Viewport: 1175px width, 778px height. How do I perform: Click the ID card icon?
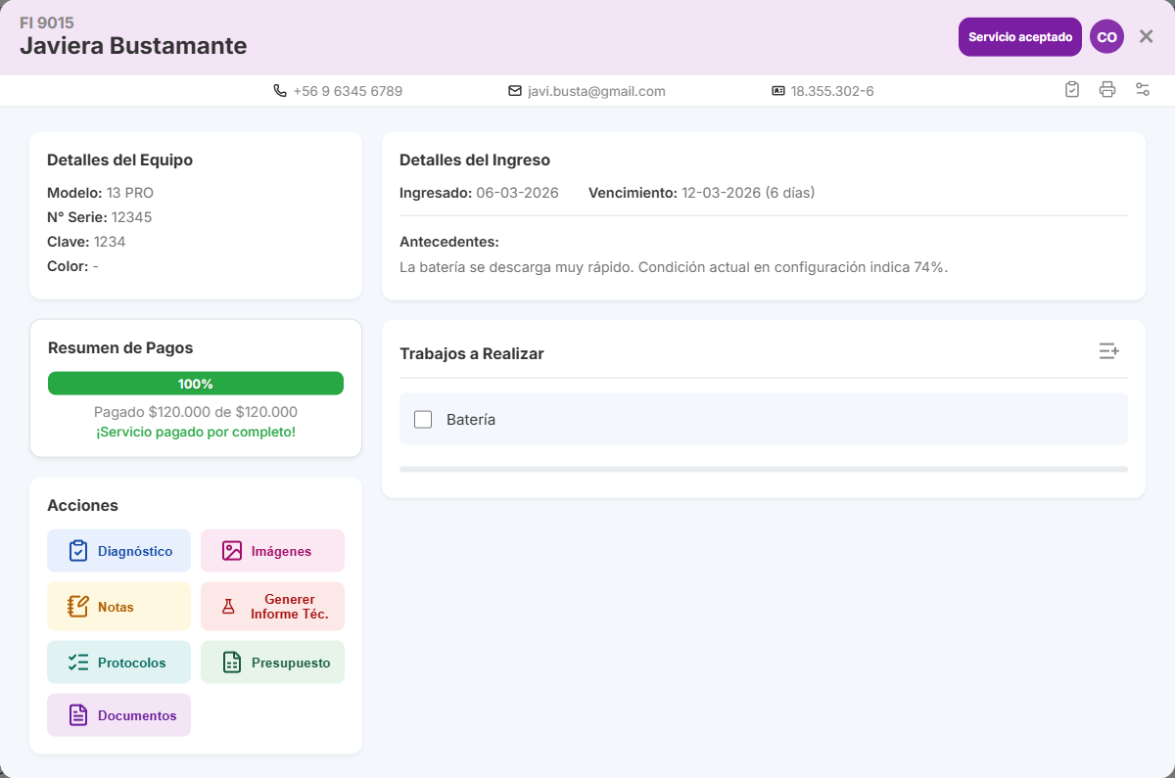coord(778,91)
